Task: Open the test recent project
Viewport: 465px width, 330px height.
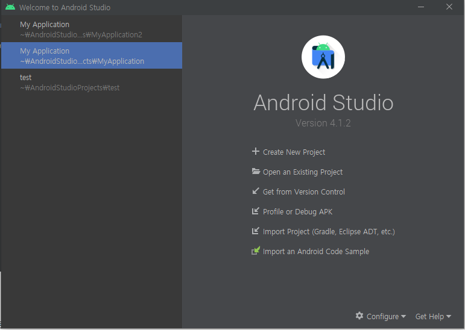Action: pos(92,82)
